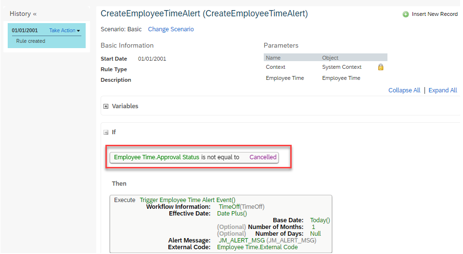
Task: Click the Date Plus() effective date value
Action: pos(232,214)
